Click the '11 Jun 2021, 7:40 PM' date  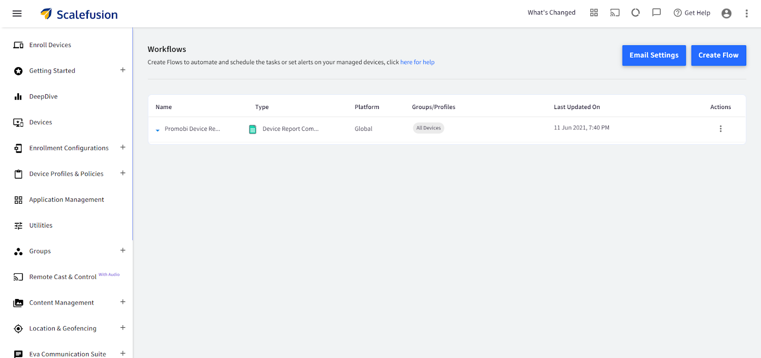coord(581,128)
